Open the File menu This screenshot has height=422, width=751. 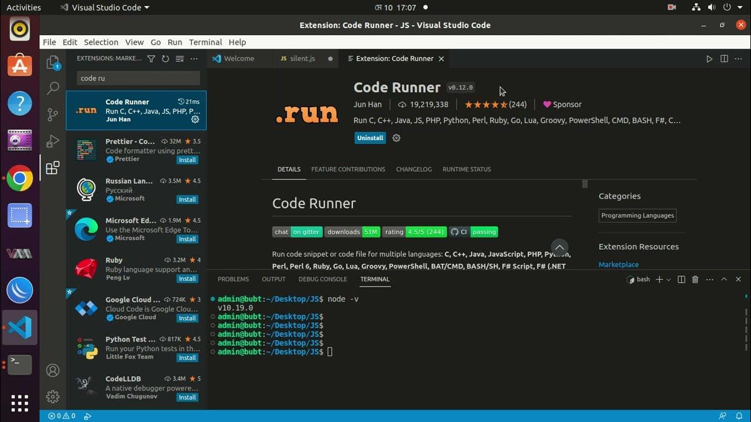[49, 42]
